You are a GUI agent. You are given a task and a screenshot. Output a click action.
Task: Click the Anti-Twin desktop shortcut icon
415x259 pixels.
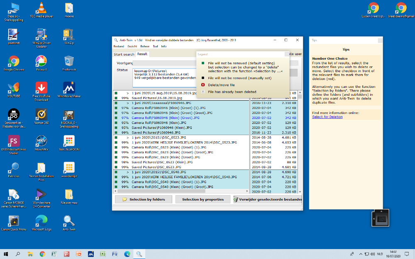click(69, 220)
